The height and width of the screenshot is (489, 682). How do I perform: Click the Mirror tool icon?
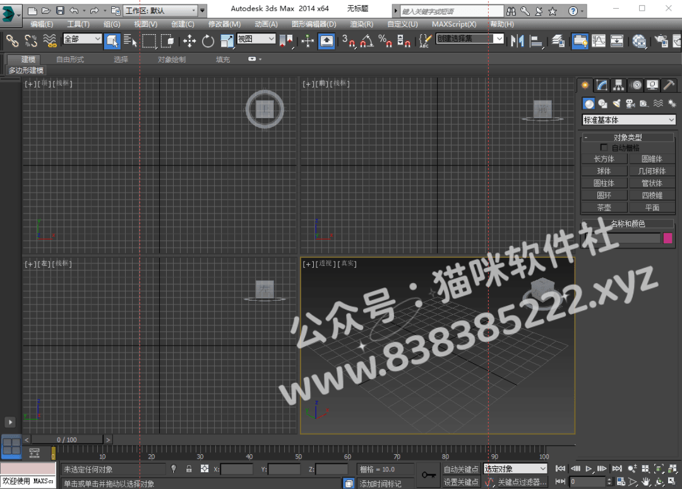point(518,41)
